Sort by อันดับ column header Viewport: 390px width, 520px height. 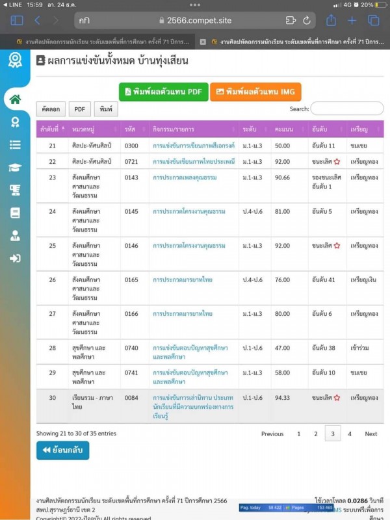coord(328,129)
